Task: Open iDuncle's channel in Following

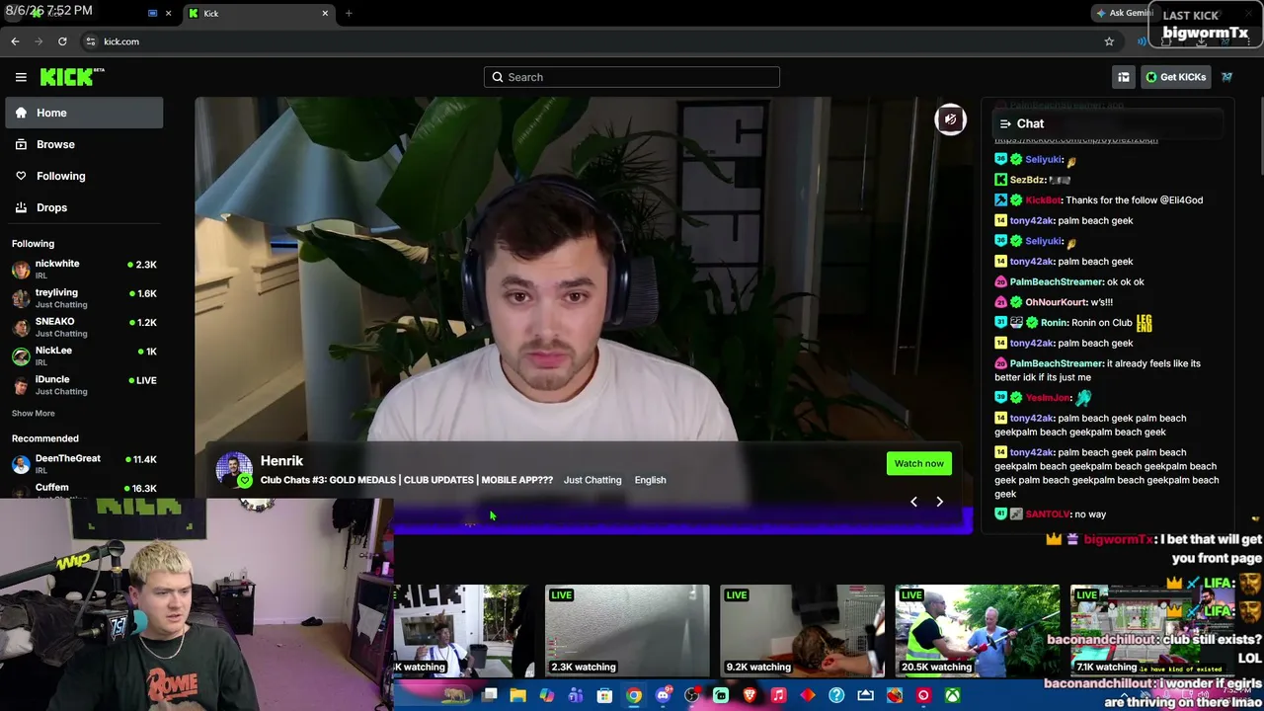Action: coord(84,385)
